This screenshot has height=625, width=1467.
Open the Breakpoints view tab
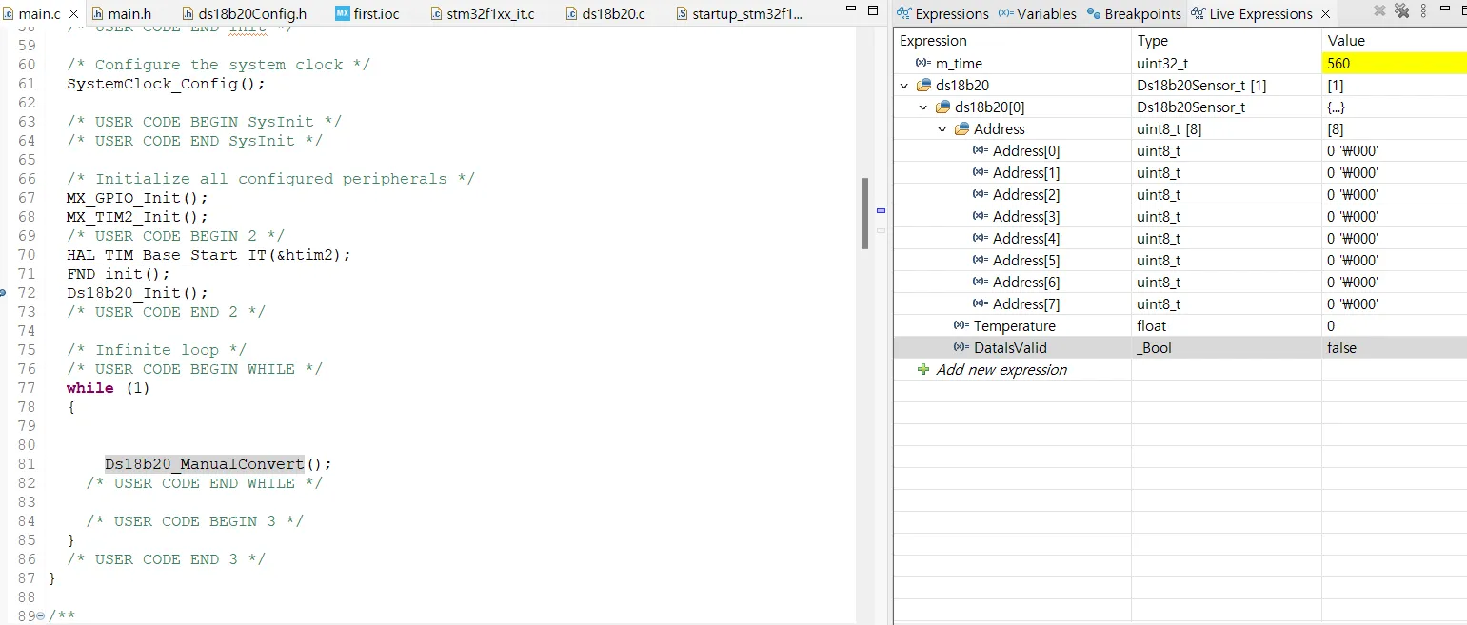(1134, 13)
